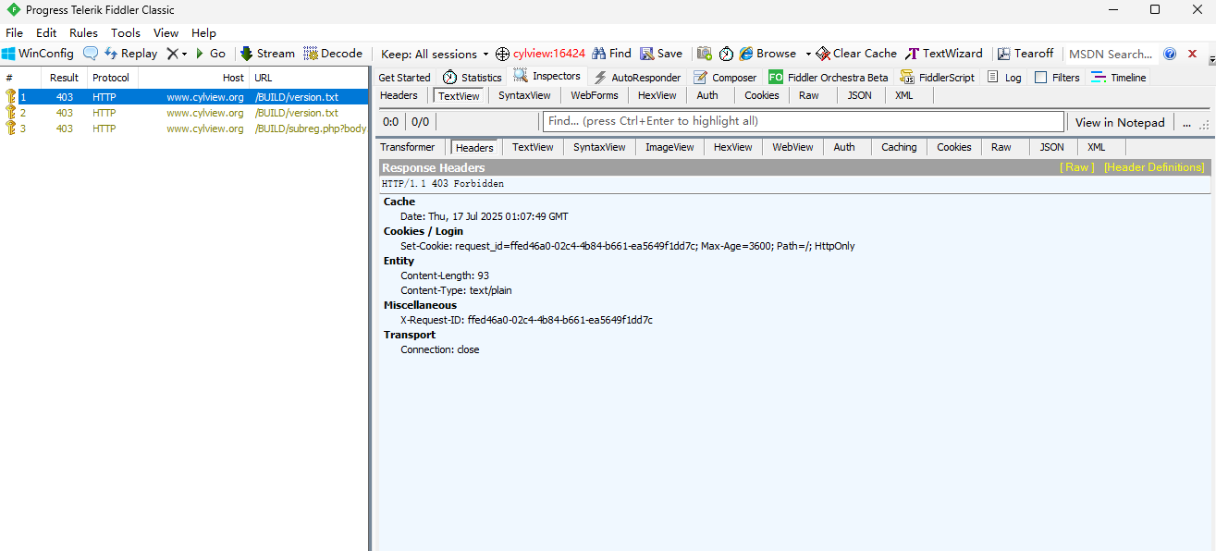
Task: Click in the Find text field
Action: pyautogui.click(x=803, y=121)
